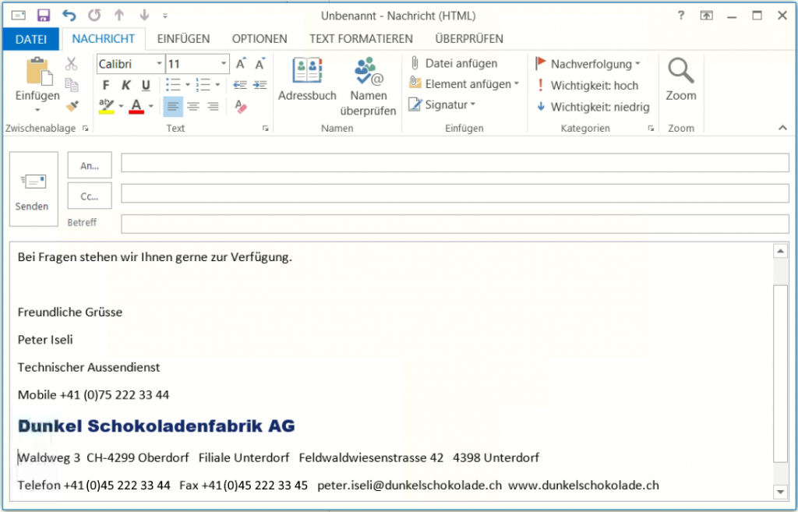Open the DATEI menu
This screenshot has height=512, width=798.
[x=30, y=38]
